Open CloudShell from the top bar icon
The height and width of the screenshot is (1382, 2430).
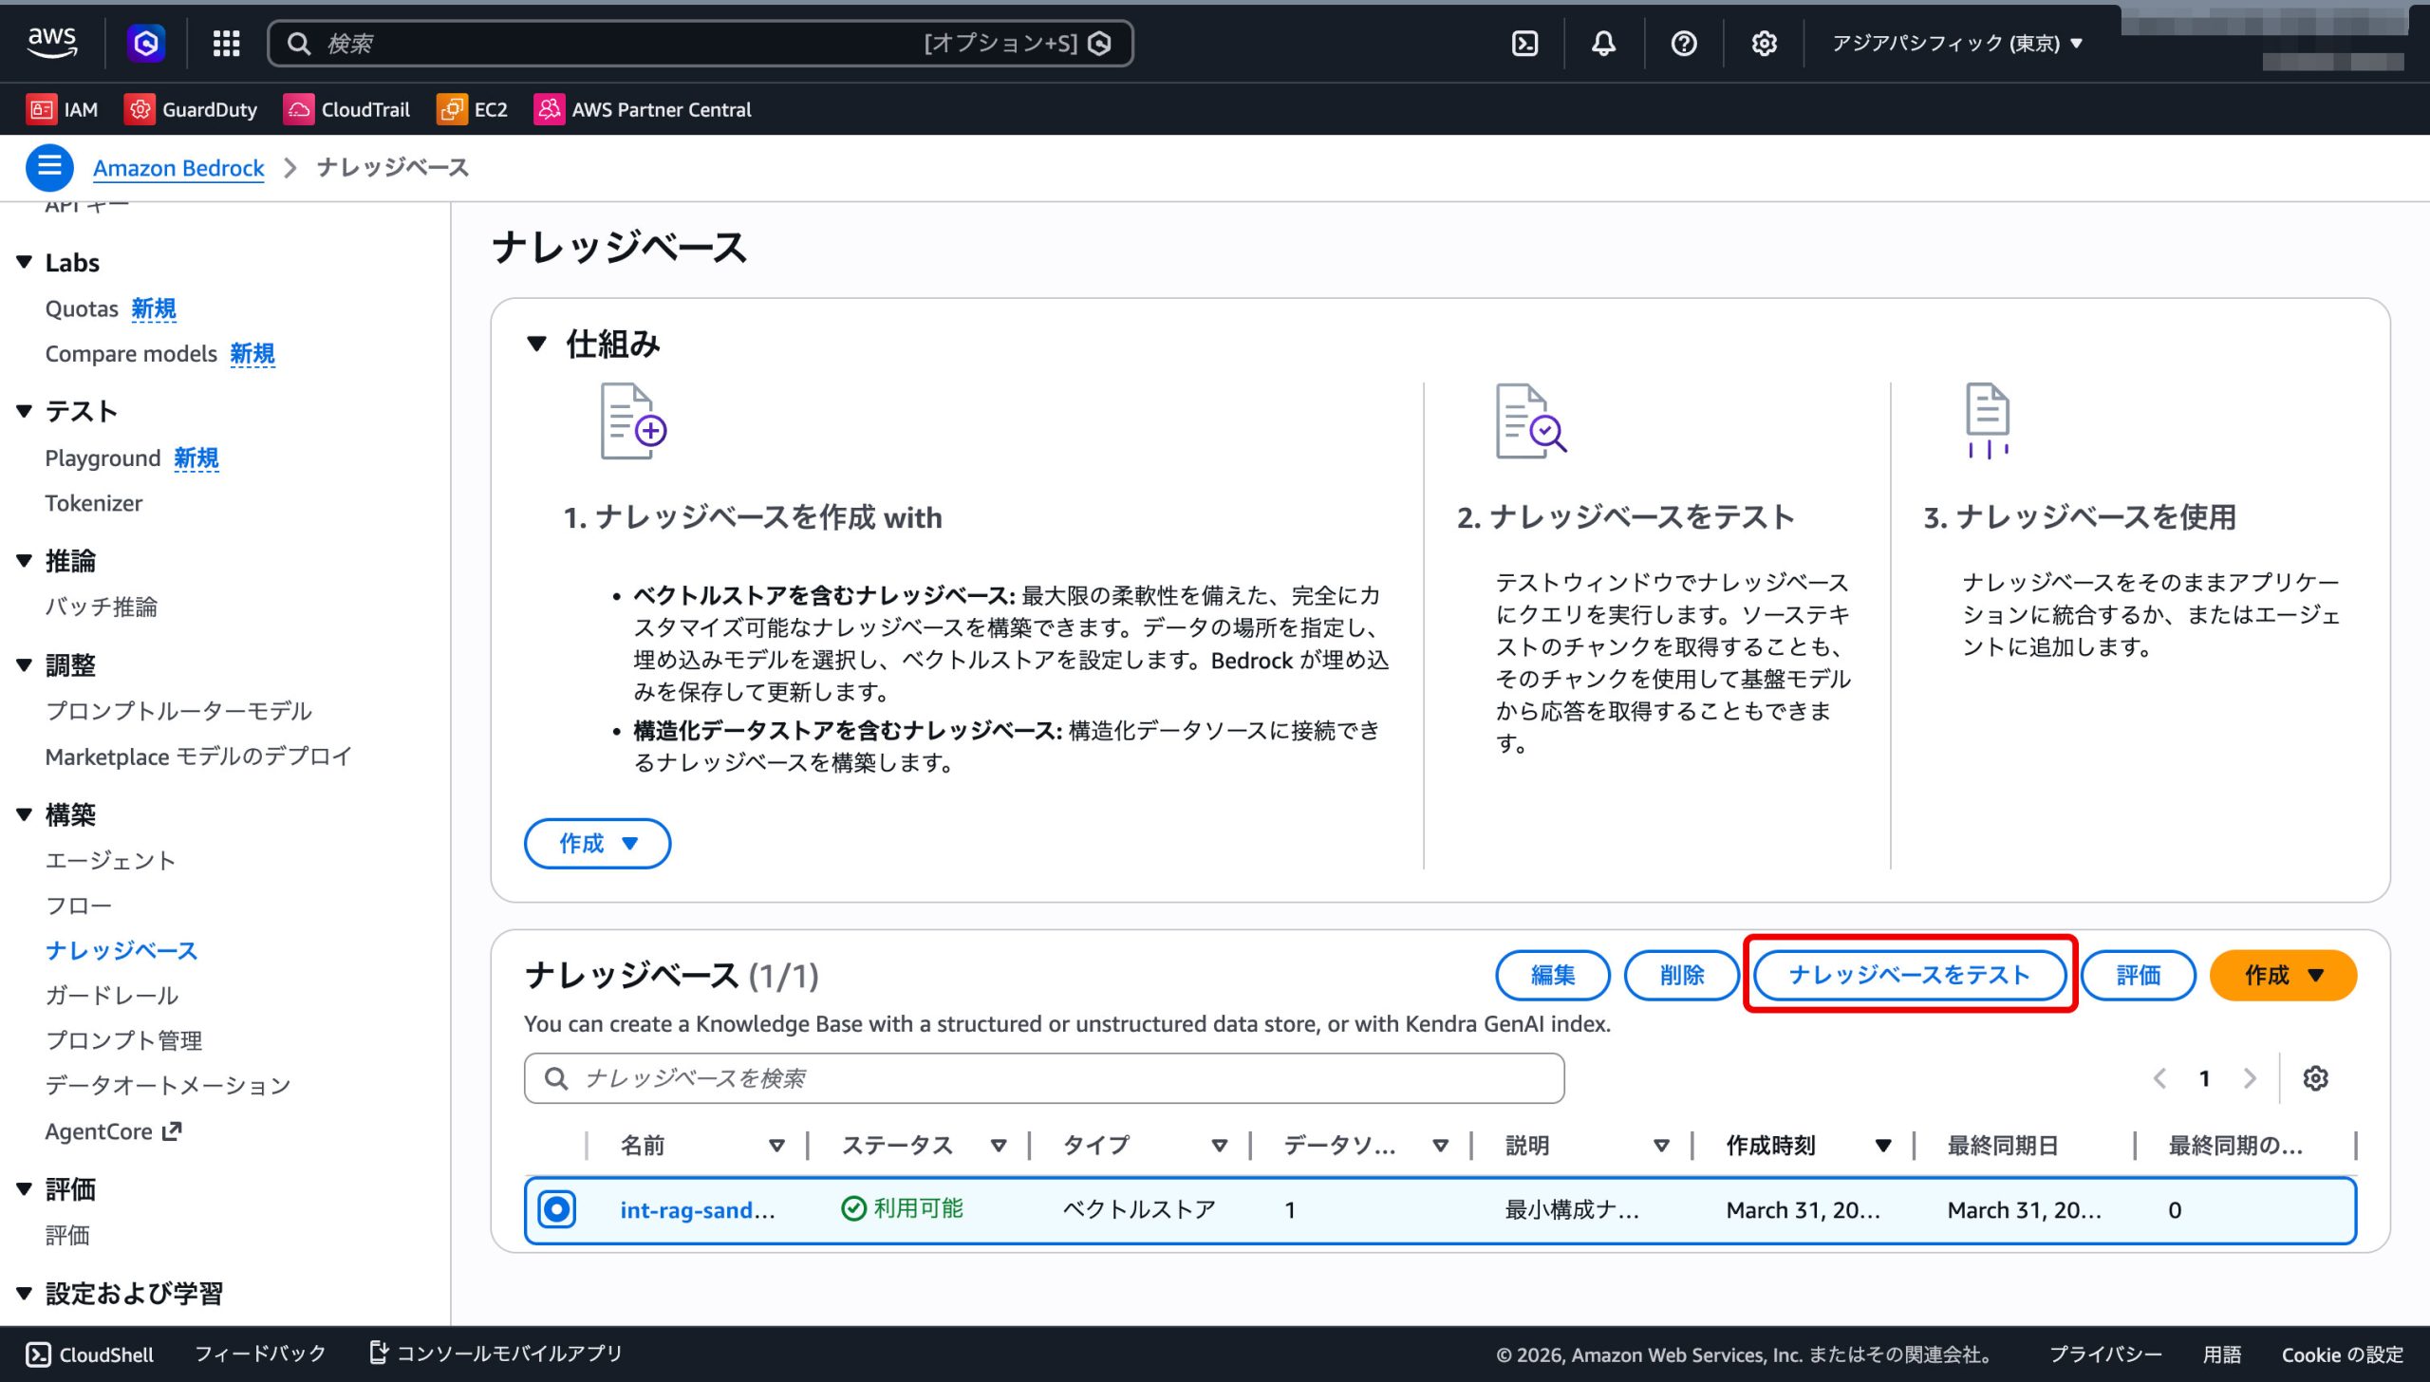pyautogui.click(x=1524, y=44)
